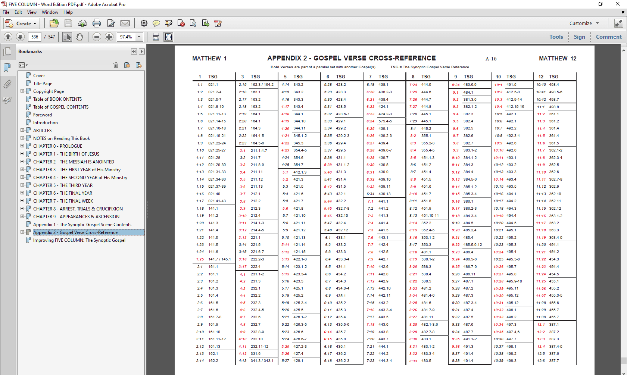
Task: Open Improving FIVE COLUMN bookmark
Action: [79, 240]
